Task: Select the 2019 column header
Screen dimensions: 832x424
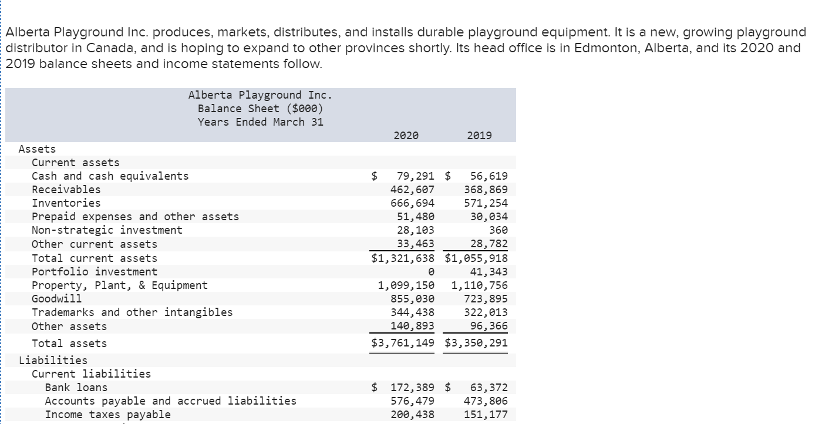Action: [x=480, y=136]
